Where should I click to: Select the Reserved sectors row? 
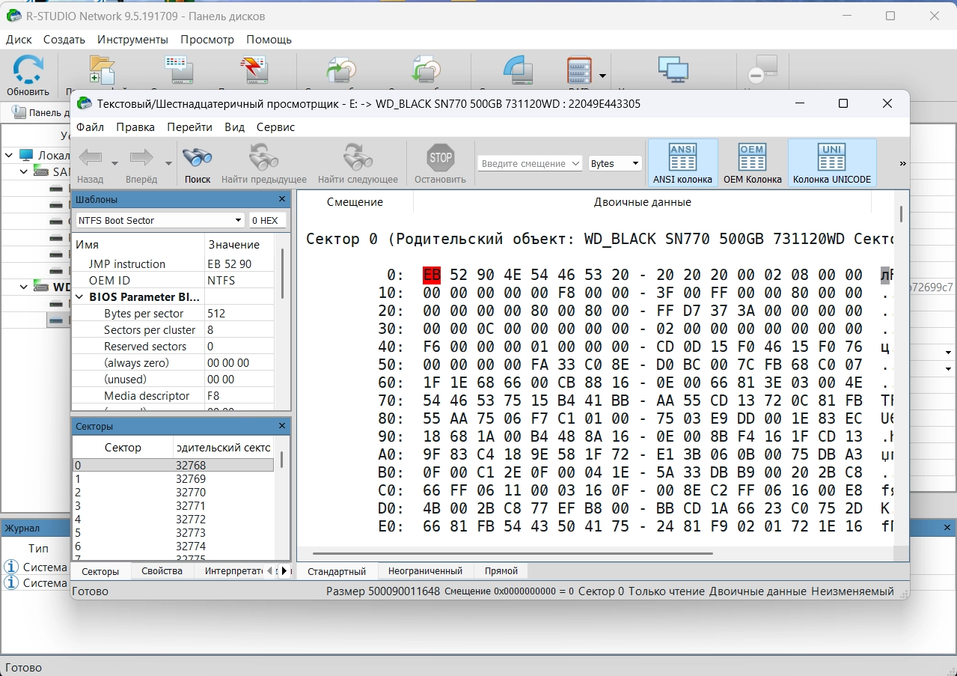[x=173, y=347]
